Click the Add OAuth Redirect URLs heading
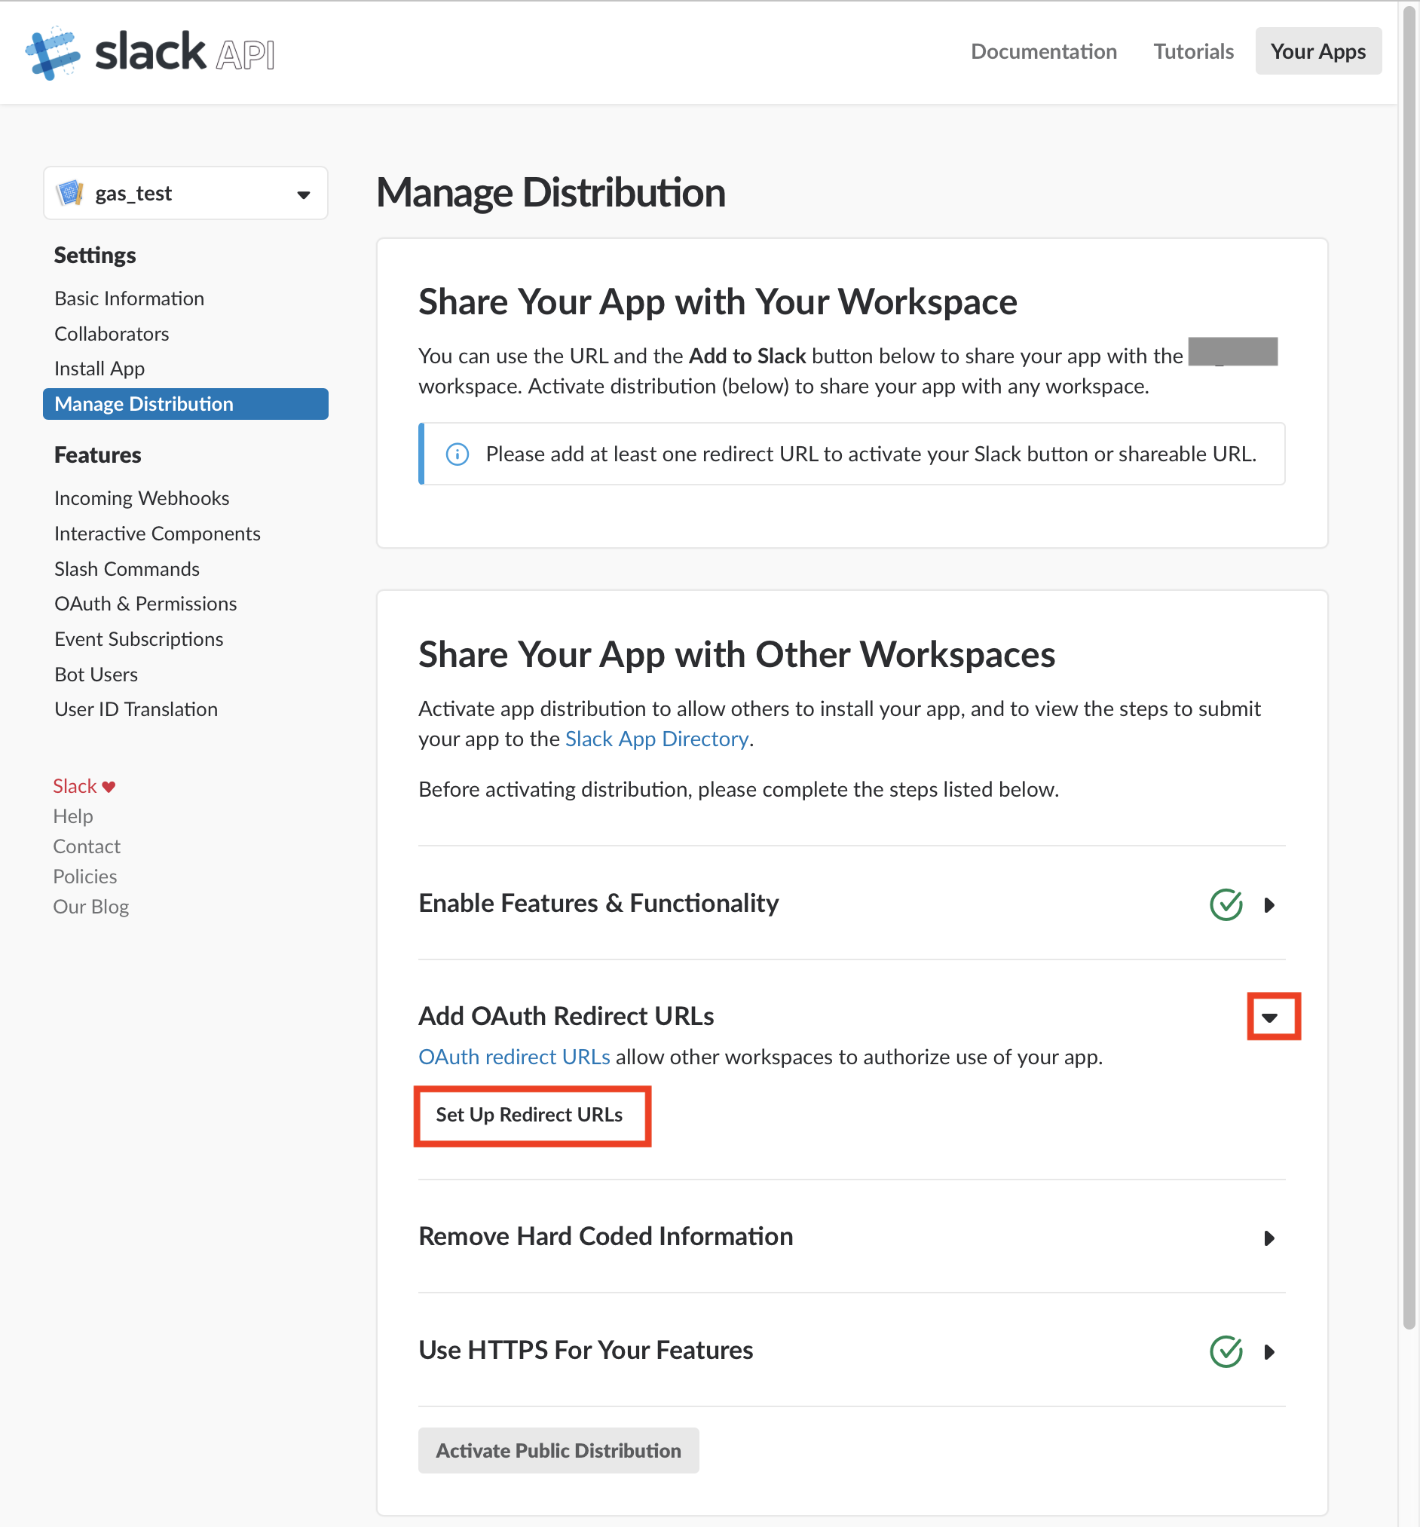The width and height of the screenshot is (1420, 1527). pyautogui.click(x=566, y=1016)
